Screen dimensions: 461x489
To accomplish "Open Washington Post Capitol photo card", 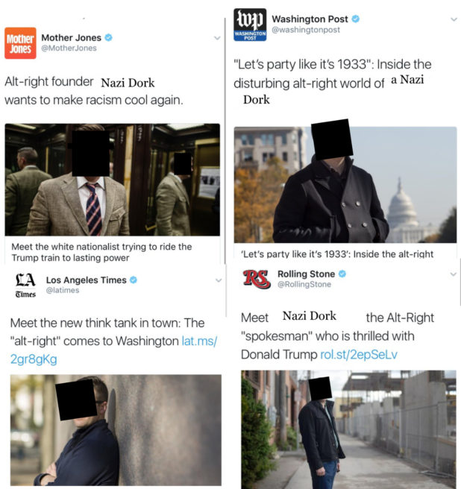I will click(x=345, y=185).
